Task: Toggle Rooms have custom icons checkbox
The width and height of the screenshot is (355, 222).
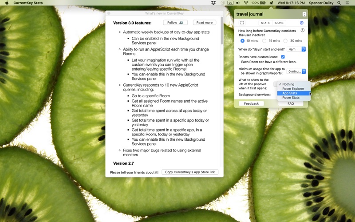Action: coord(283,57)
